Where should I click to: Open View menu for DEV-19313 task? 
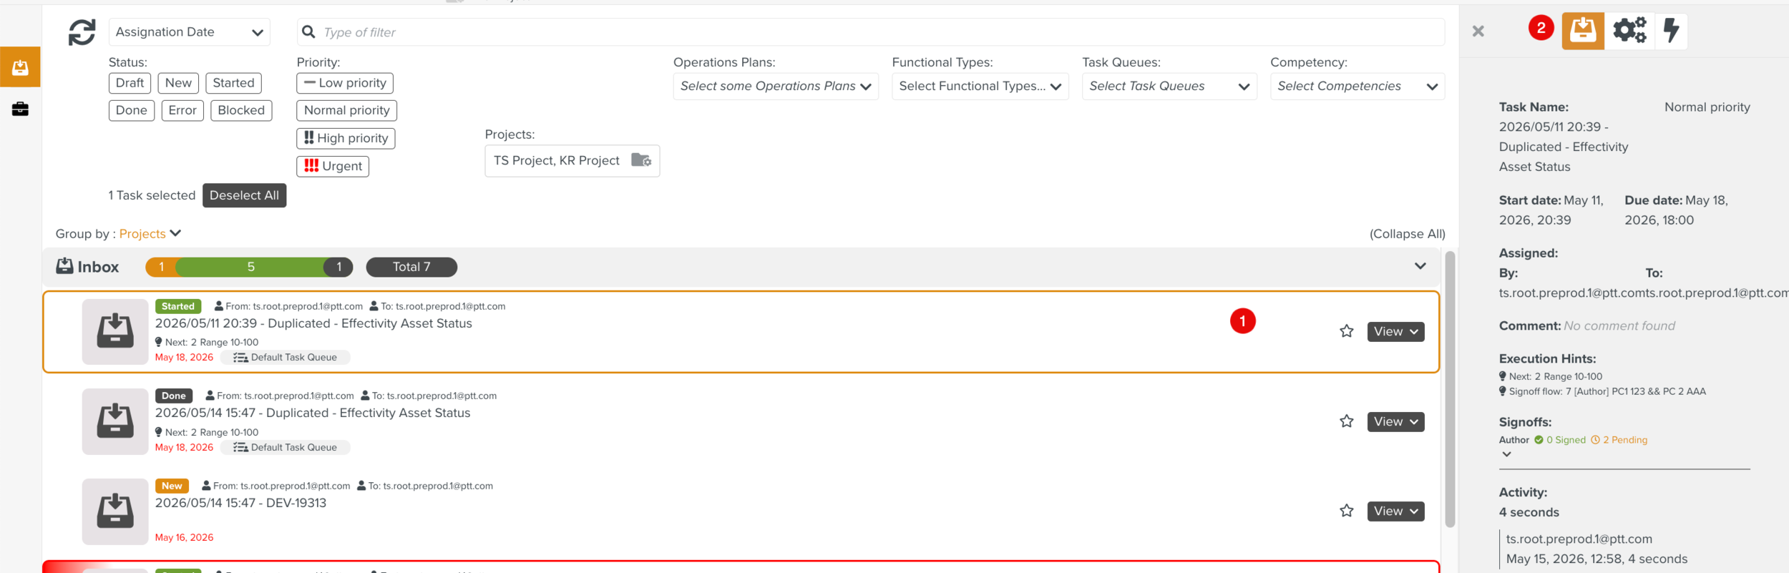(1395, 511)
